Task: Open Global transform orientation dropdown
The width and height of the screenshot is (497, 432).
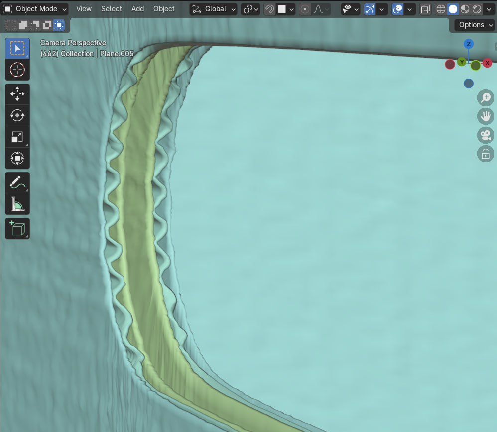Action: point(214,9)
